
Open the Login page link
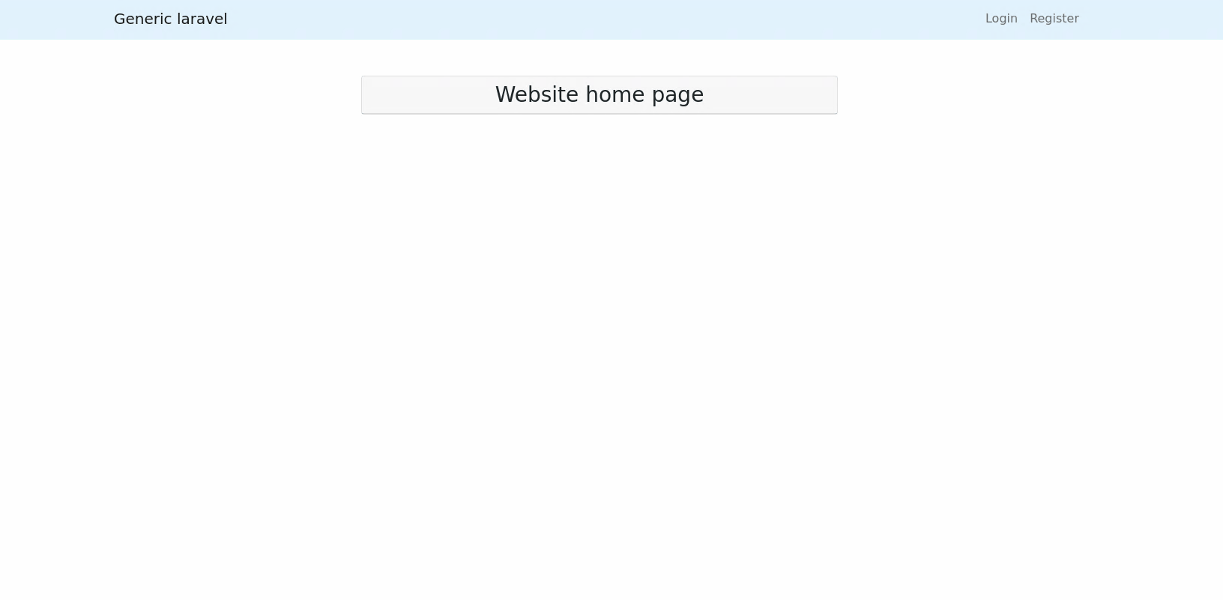click(1001, 19)
